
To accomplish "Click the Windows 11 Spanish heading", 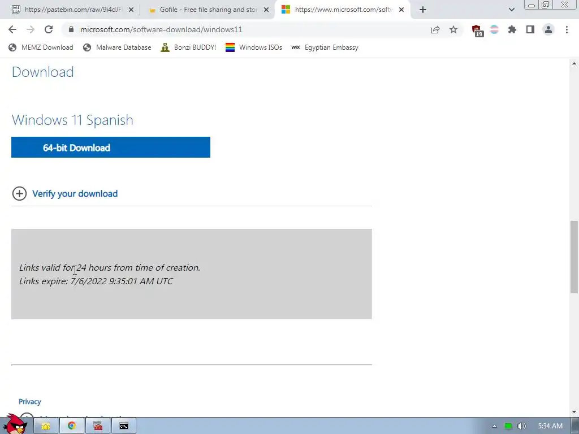I will click(x=72, y=120).
